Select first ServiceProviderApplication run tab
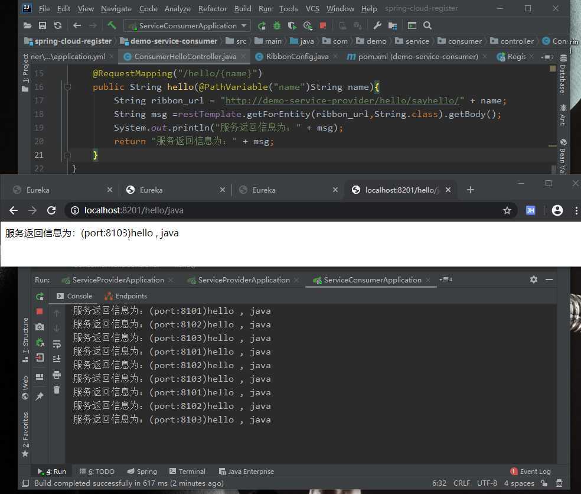This screenshot has height=494, width=581. [117, 280]
